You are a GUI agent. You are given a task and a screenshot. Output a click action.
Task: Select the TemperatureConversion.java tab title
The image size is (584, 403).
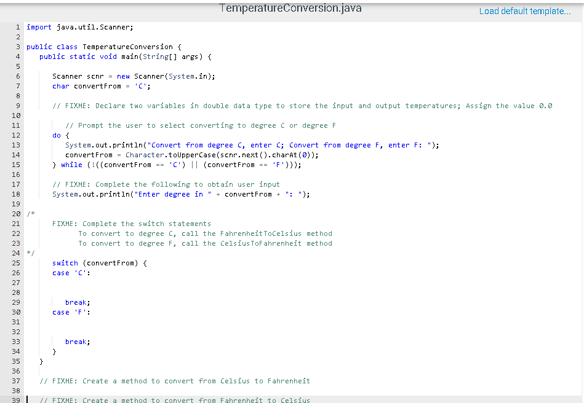290,8
